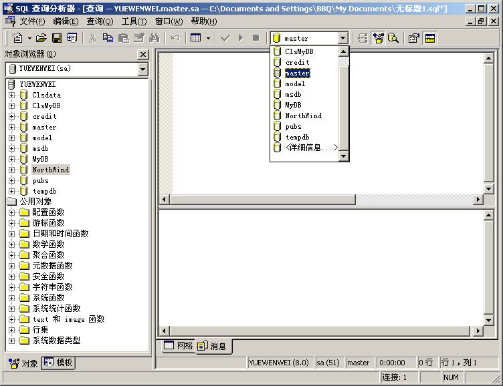Screen dimensions: 503x386
Task: Open the YUEWENWEI (sa) server dropdown
Action: tap(142, 69)
